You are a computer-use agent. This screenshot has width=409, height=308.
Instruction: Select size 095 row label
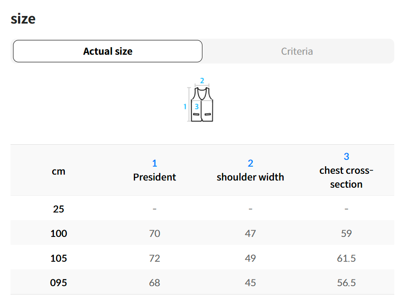58,282
